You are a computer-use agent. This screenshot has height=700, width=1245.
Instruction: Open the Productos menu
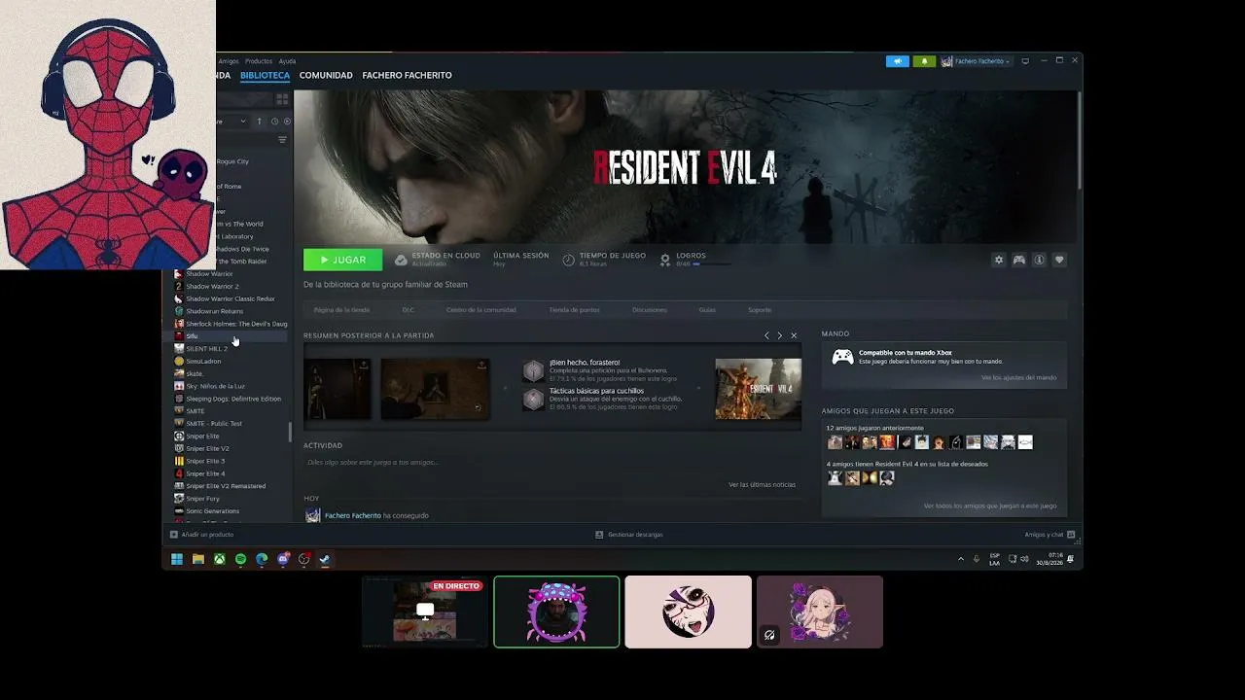[259, 61]
